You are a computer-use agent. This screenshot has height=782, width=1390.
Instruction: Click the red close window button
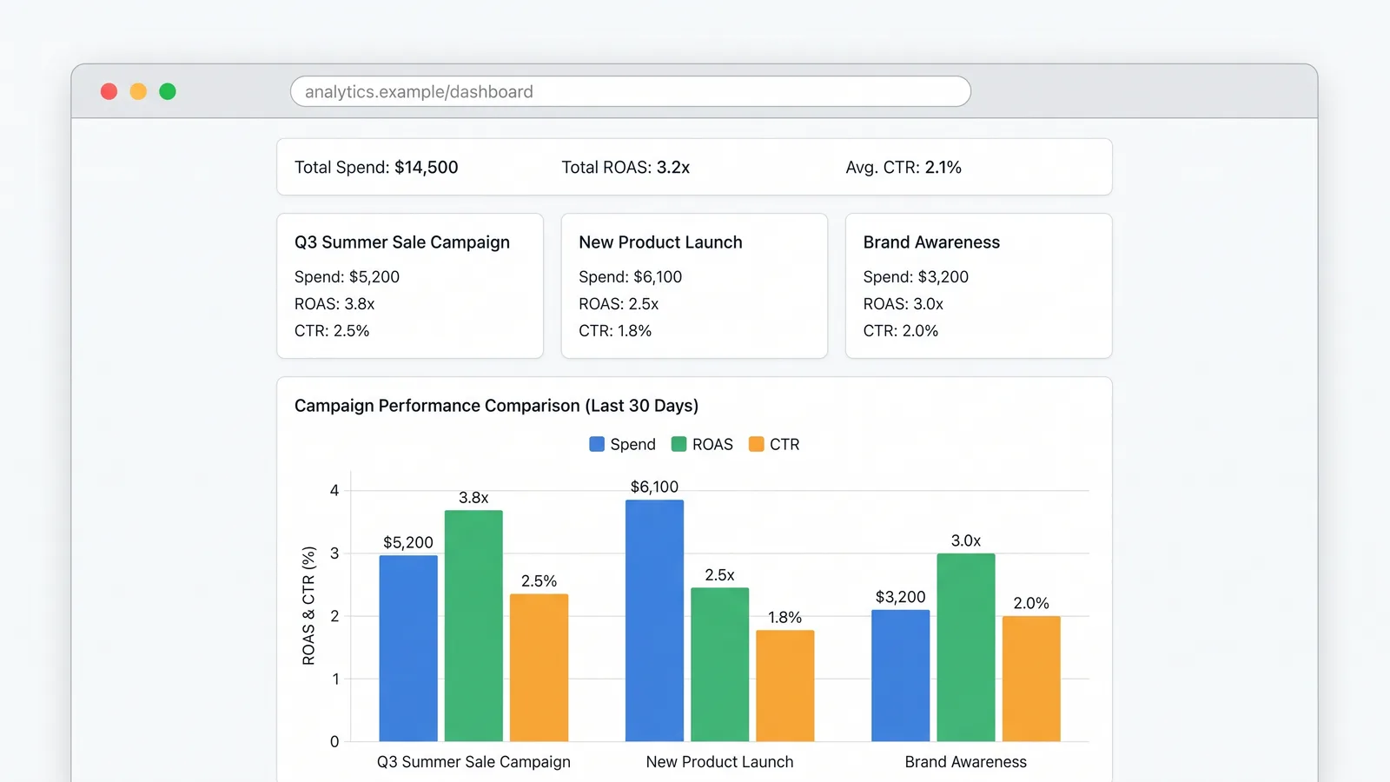109,91
